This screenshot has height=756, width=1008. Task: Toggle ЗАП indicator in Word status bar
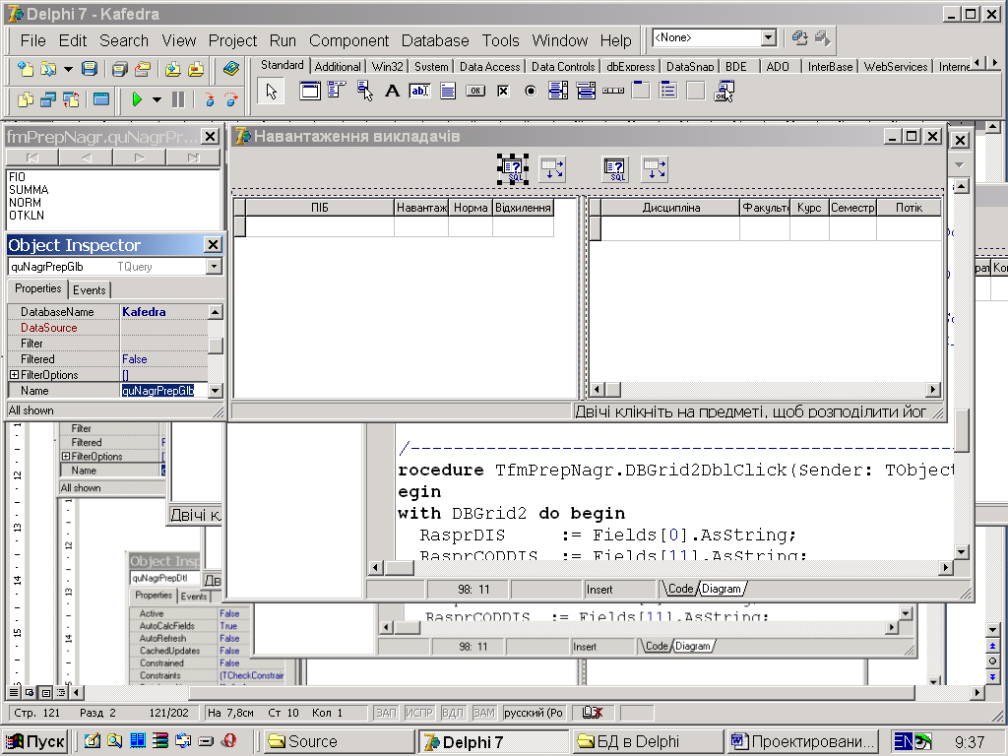tap(386, 713)
